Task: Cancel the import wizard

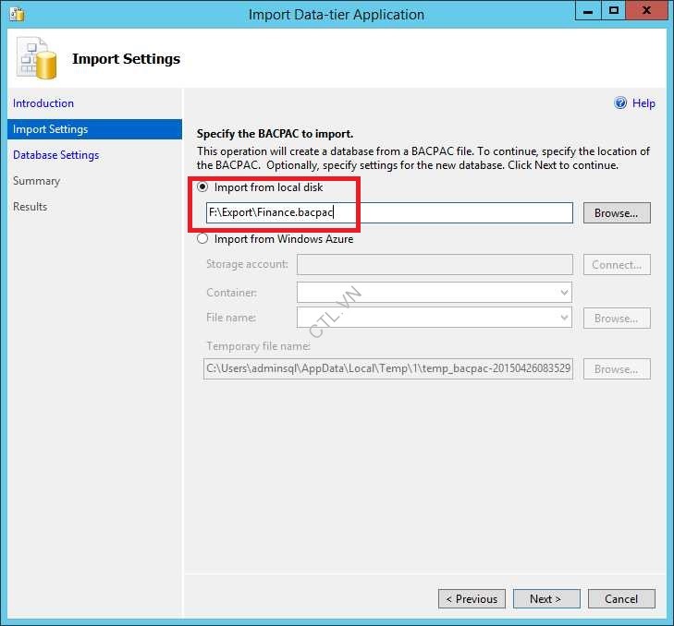Action: coord(621,599)
